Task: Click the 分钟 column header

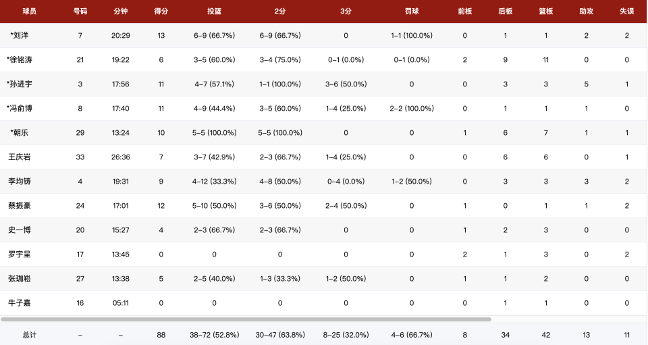Action: (121, 11)
